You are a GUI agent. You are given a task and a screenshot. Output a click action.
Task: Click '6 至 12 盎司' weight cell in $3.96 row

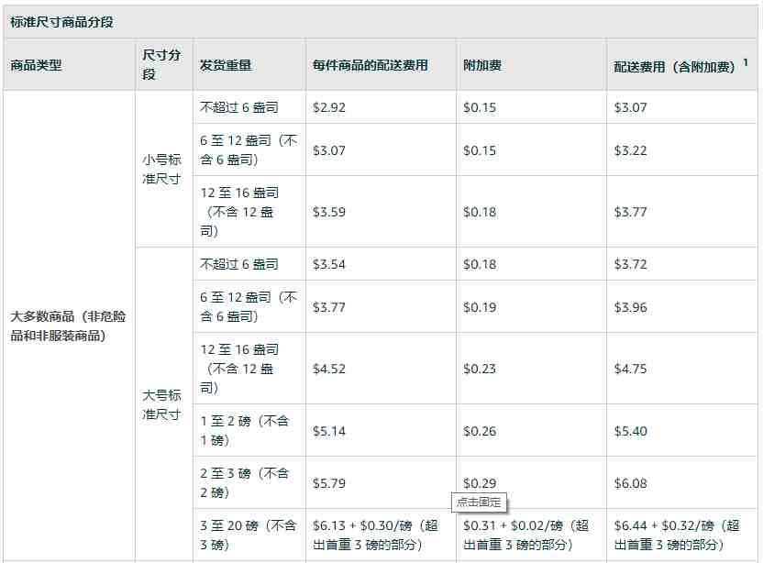(x=249, y=306)
